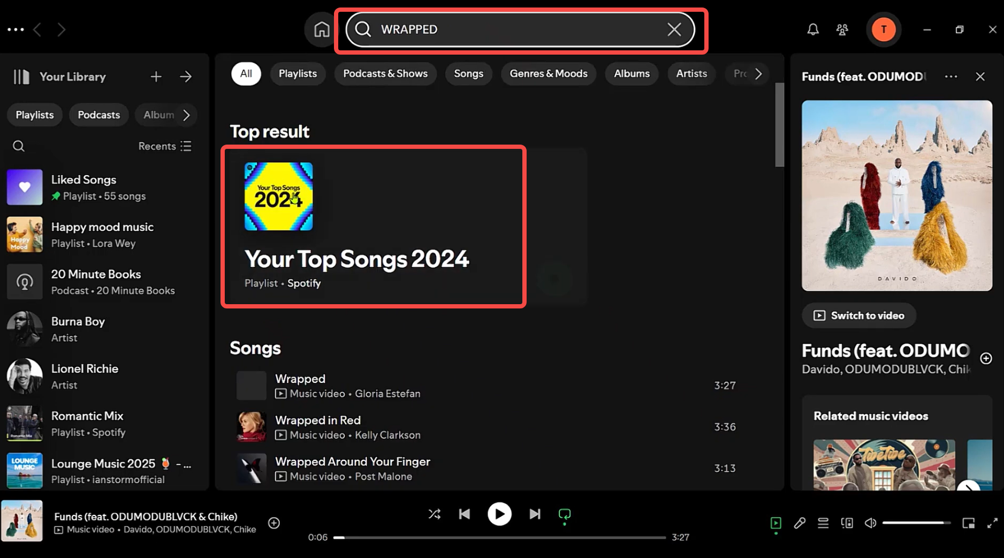Image resolution: width=1004 pixels, height=558 pixels.
Task: Click the Switch to video button
Action: click(858, 315)
